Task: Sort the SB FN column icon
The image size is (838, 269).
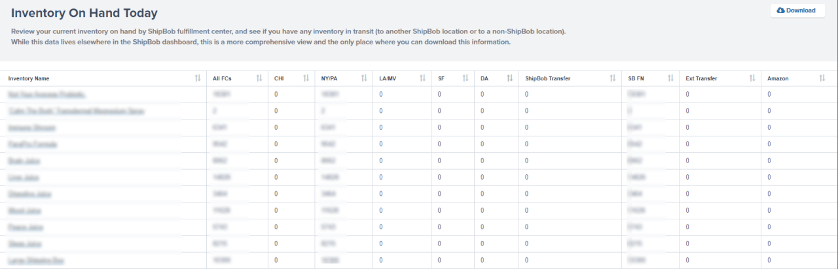Action: tap(670, 78)
